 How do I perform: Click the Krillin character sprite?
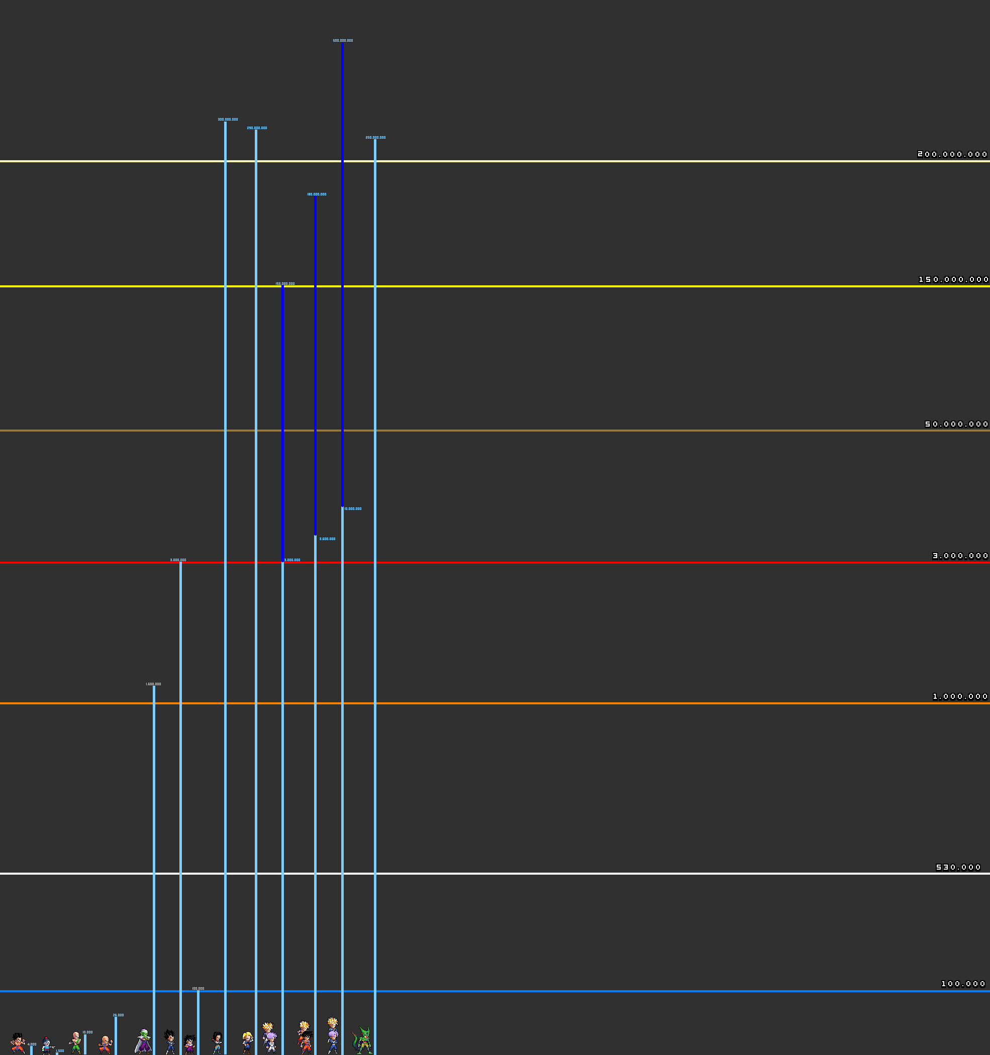(106, 1044)
